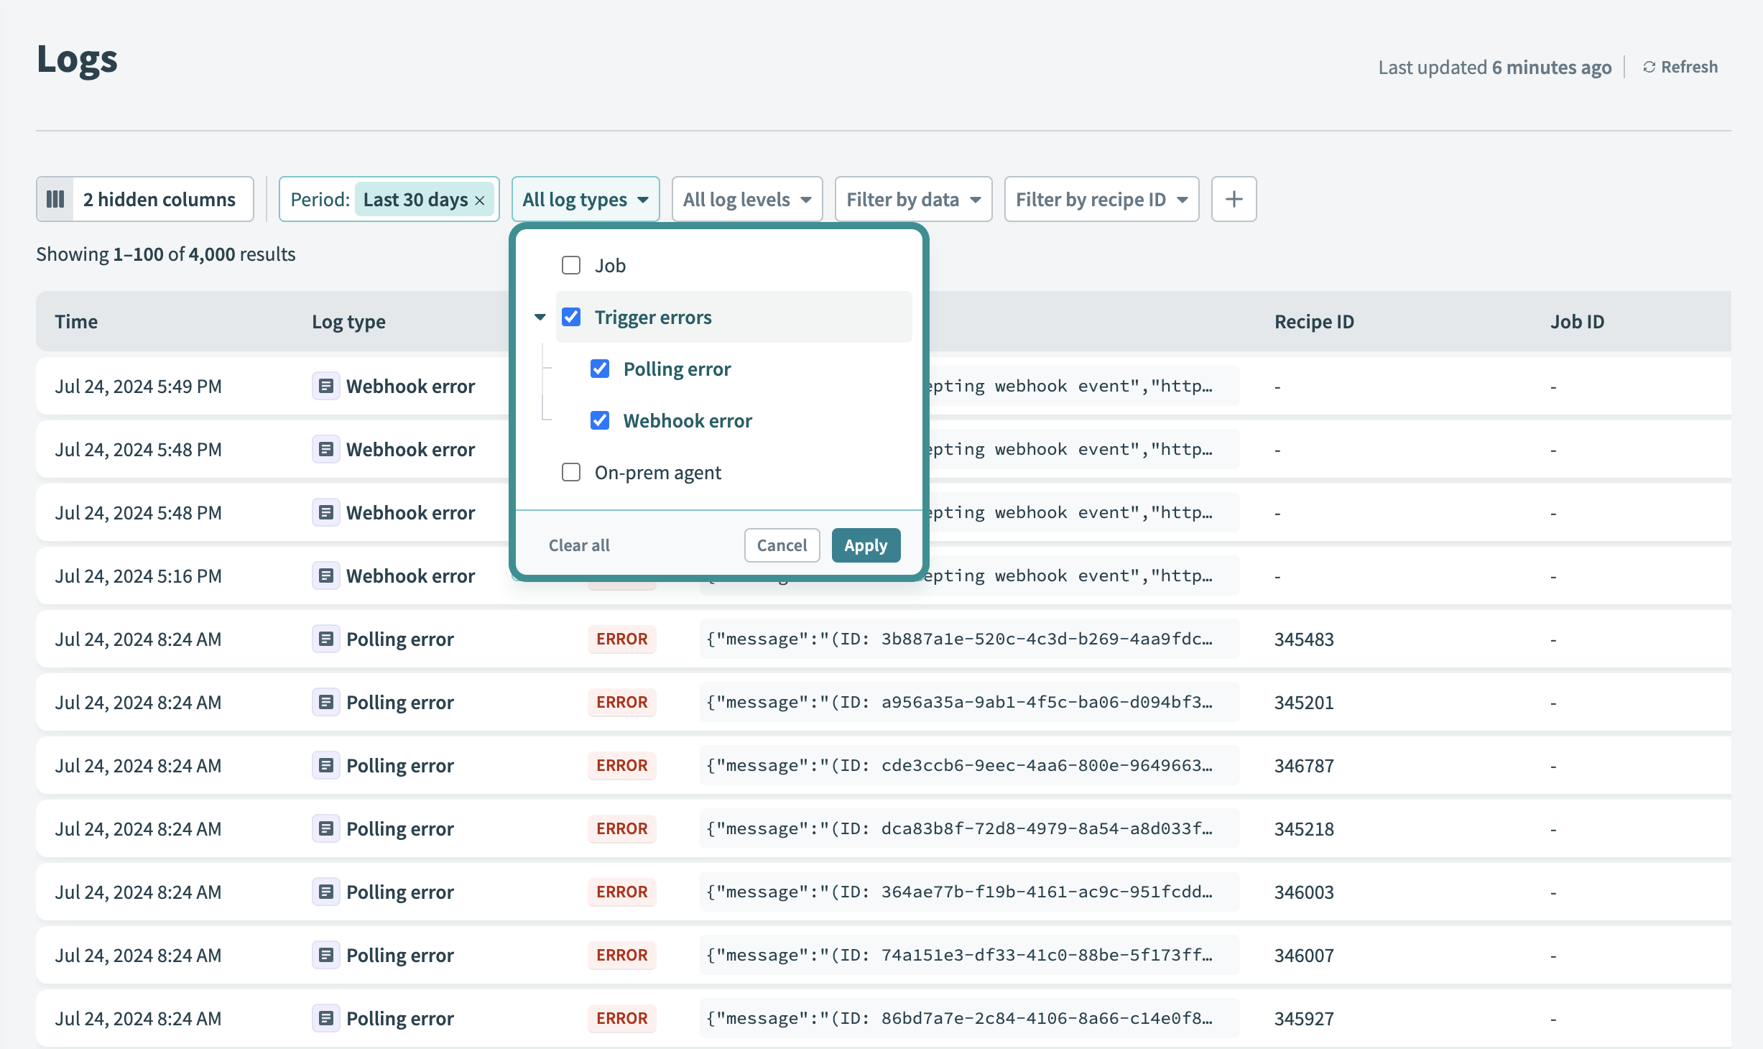Click the Refresh icon
Screen dimensions: 1763x1049
click(1649, 67)
